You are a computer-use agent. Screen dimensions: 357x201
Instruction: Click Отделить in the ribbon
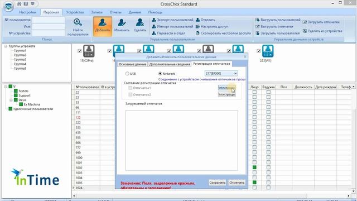coord(205,20)
